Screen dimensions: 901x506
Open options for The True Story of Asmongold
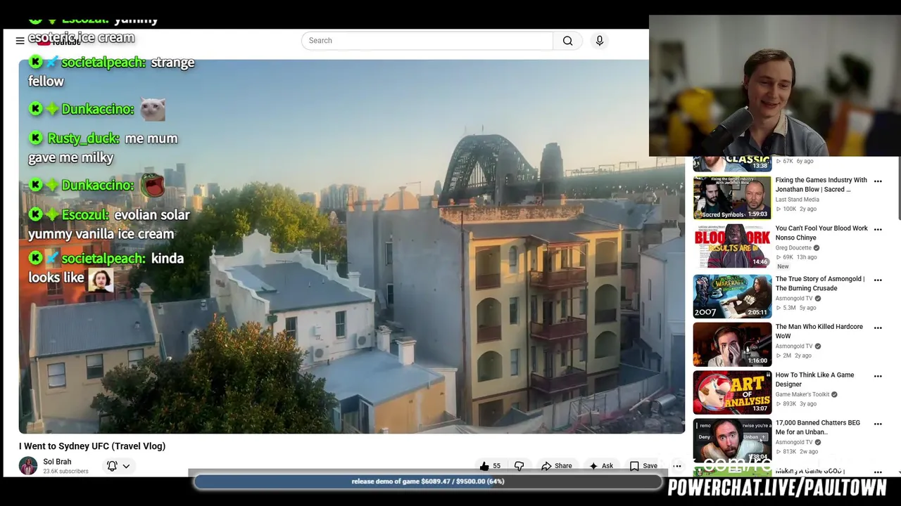tap(878, 280)
